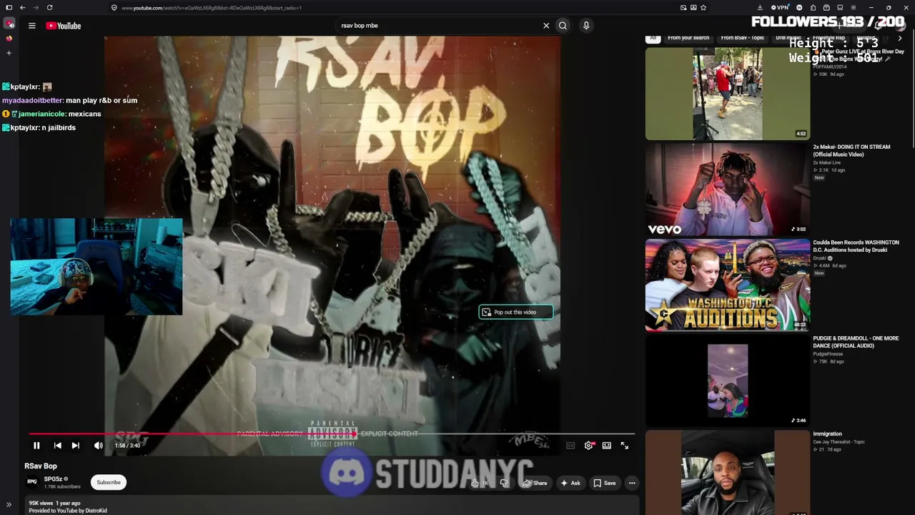Pause the RSav Bop video
Screen dimensions: 915x515
36,446
